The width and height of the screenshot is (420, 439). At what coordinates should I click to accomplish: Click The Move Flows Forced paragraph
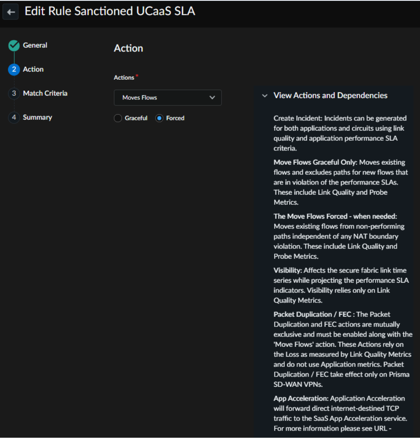tap(339, 236)
